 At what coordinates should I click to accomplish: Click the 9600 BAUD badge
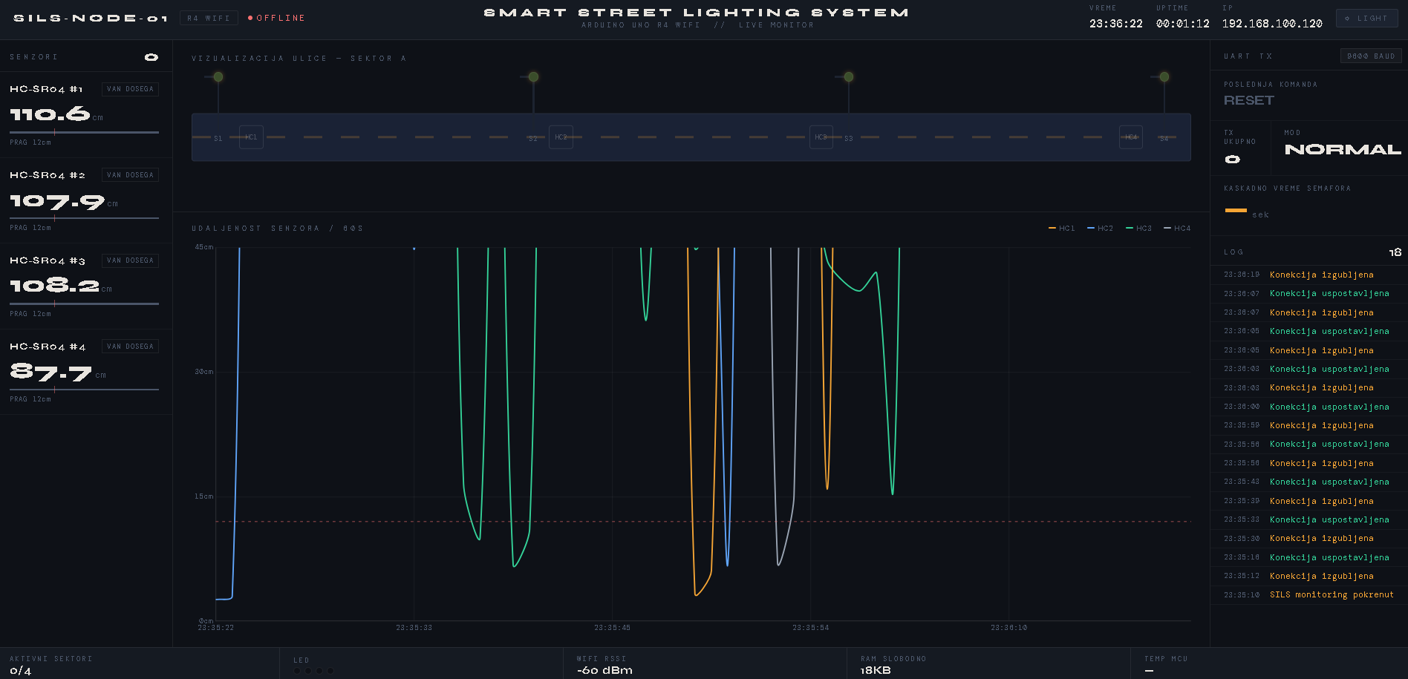[x=1371, y=56]
